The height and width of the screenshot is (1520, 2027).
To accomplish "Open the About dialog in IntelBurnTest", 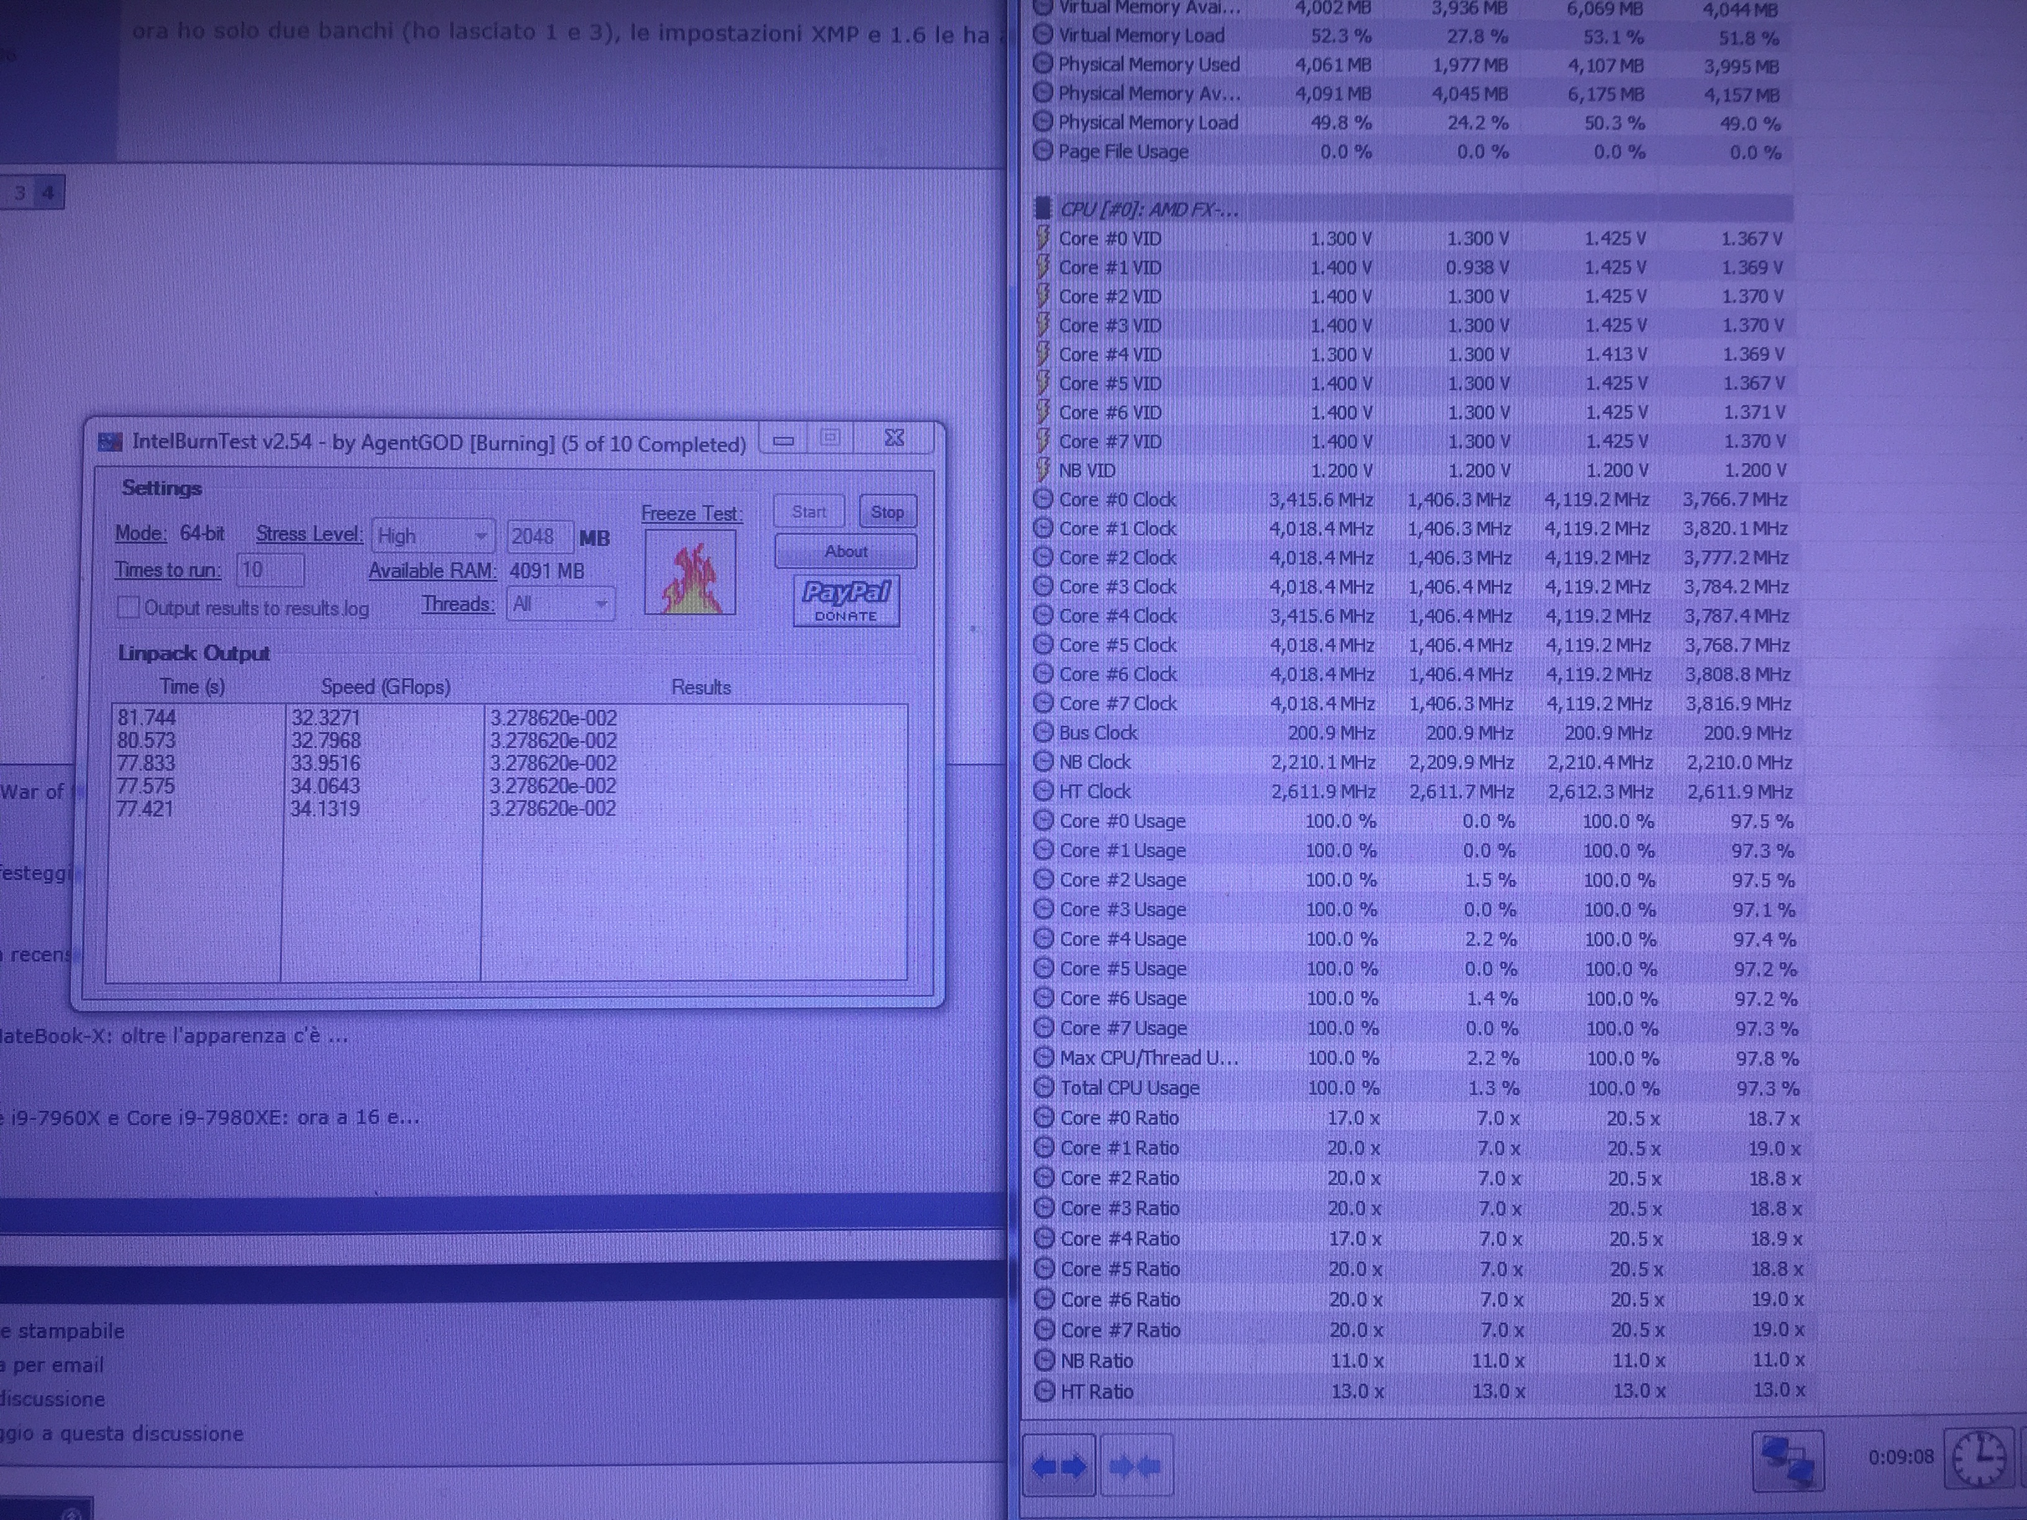I will [x=845, y=551].
